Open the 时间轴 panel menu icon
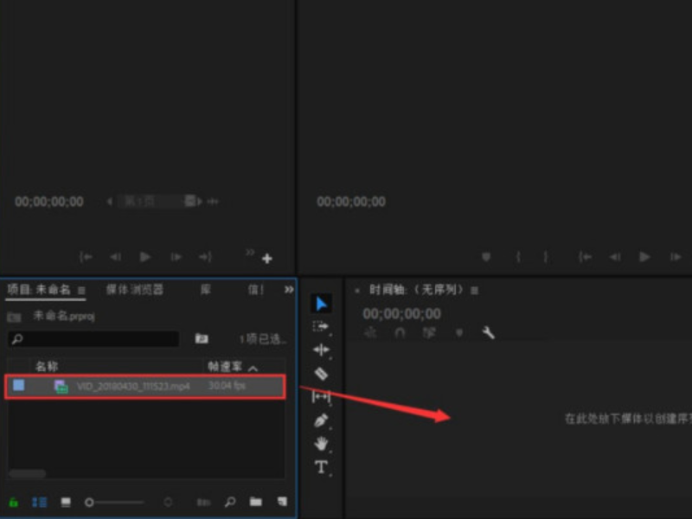Viewport: 692px width, 519px height. (474, 291)
